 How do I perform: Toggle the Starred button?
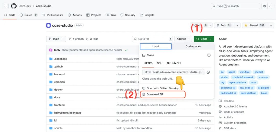pos(254,25)
